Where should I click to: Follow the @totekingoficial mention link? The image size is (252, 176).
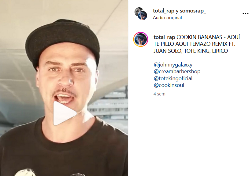pos(173,78)
